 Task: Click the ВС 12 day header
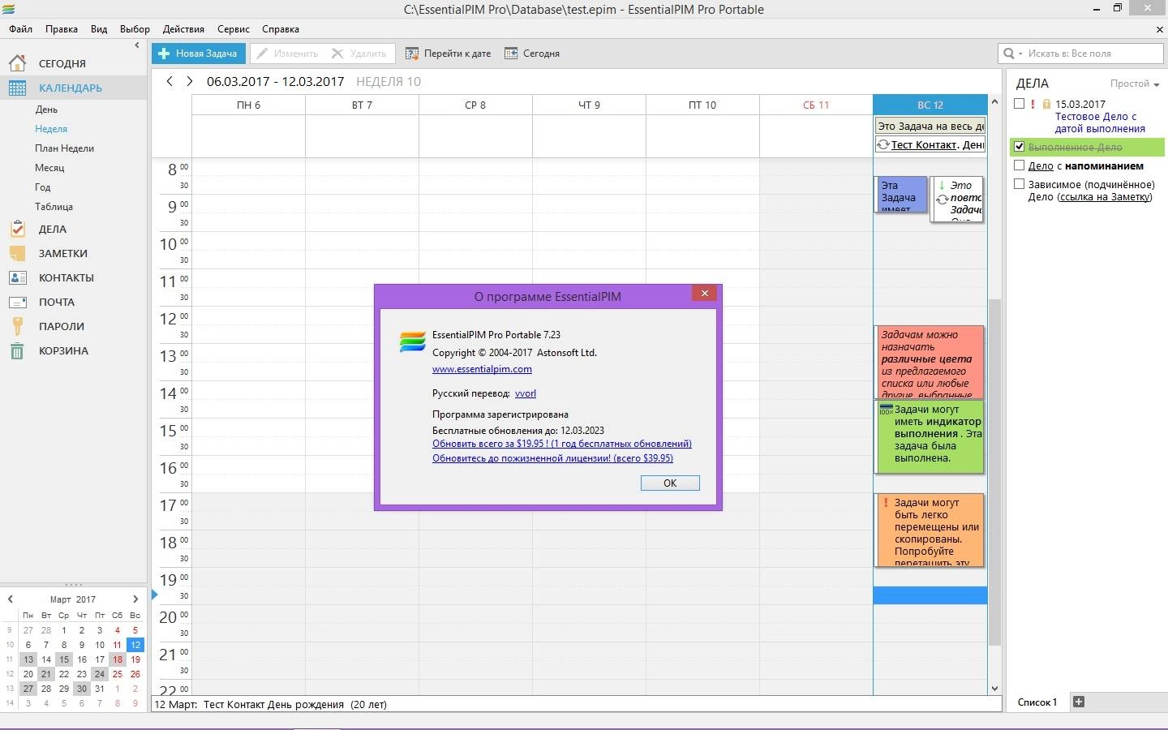(x=930, y=105)
